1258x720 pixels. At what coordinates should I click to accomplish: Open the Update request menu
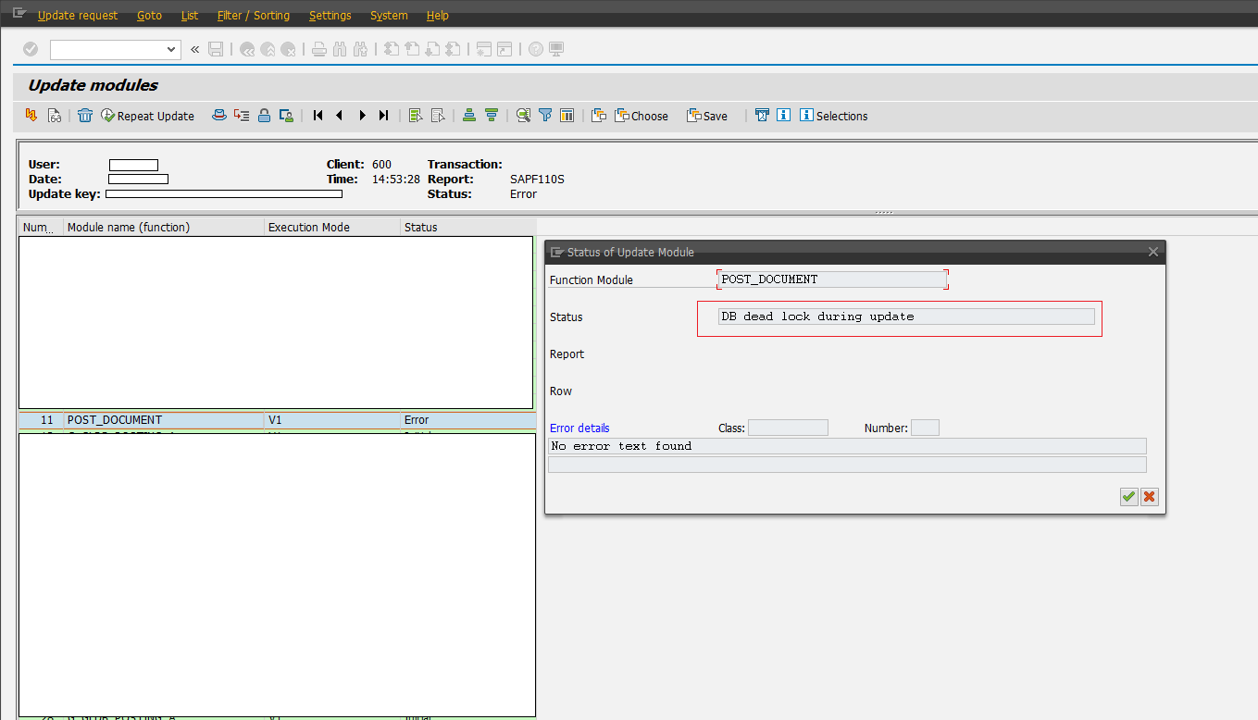click(x=78, y=15)
